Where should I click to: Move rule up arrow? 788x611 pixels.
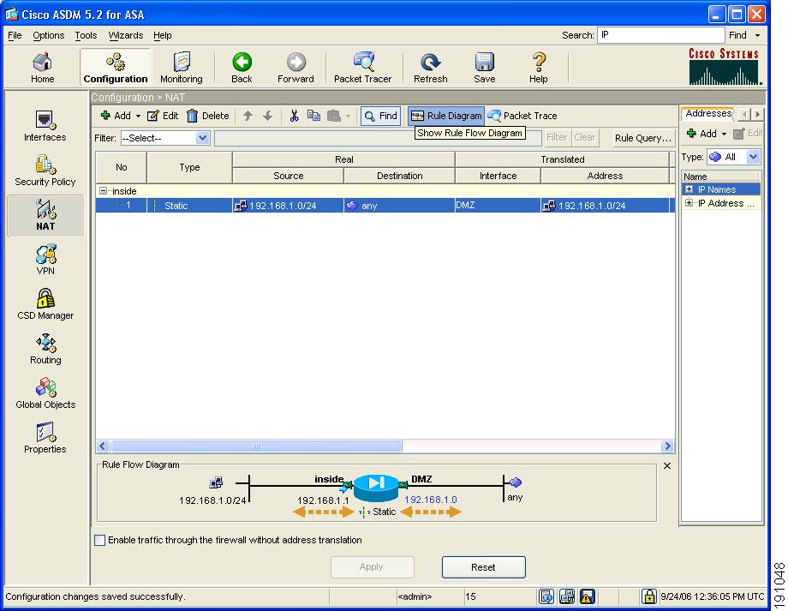tap(248, 116)
